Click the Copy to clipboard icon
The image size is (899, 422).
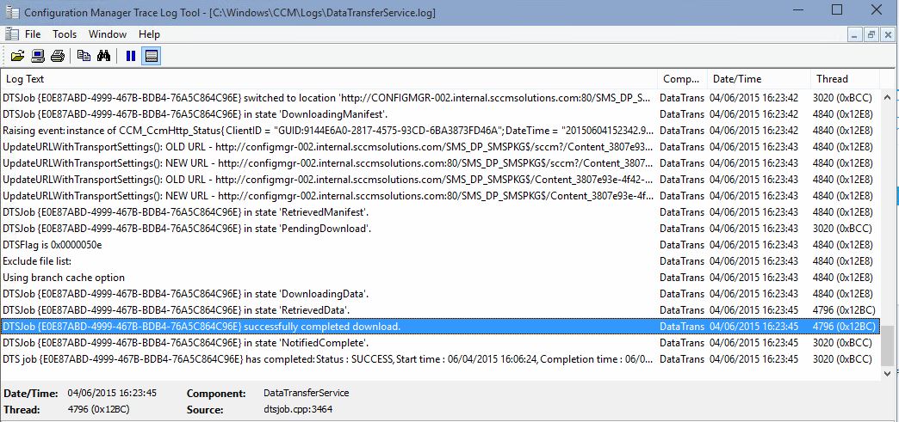pos(84,57)
